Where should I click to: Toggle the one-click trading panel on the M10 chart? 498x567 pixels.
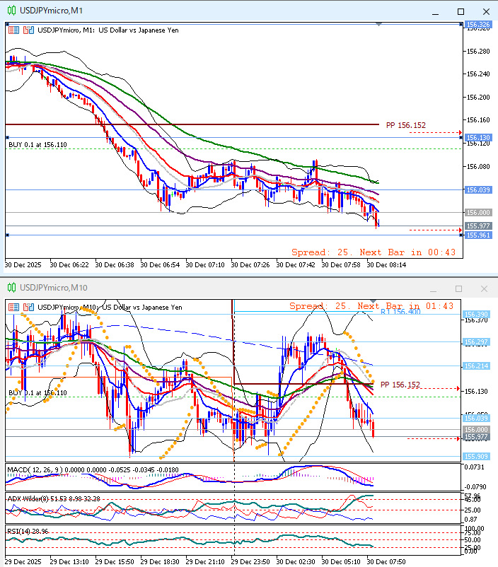coord(14,307)
